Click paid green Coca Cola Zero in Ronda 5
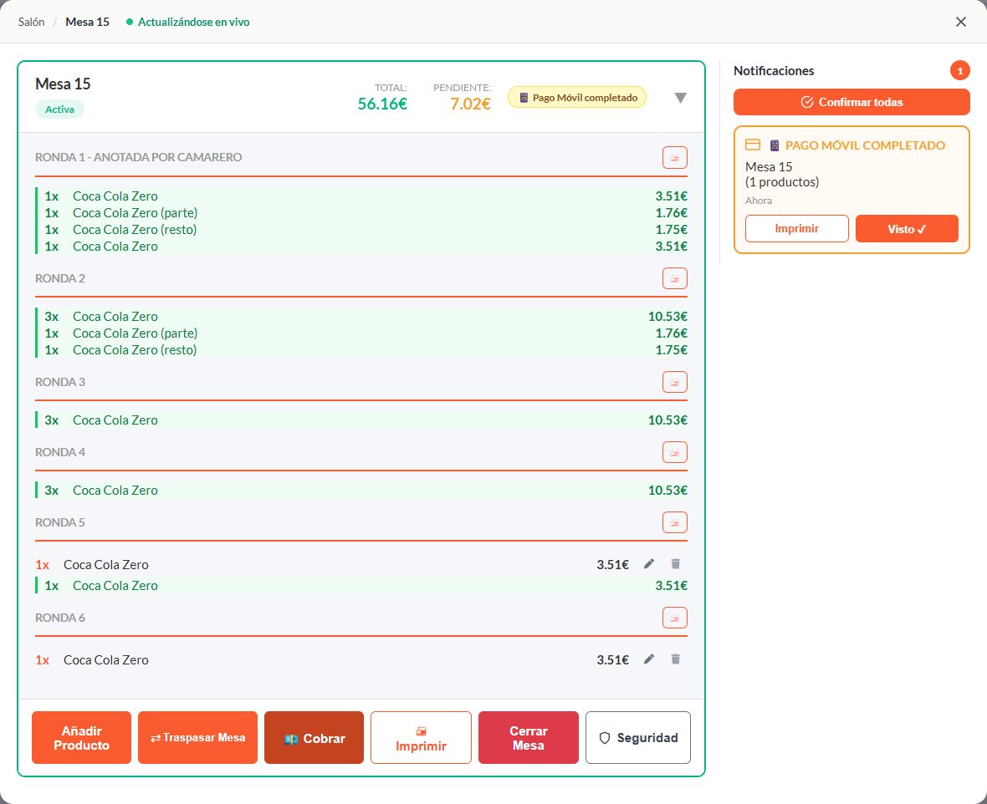This screenshot has width=987, height=804. coord(361,585)
